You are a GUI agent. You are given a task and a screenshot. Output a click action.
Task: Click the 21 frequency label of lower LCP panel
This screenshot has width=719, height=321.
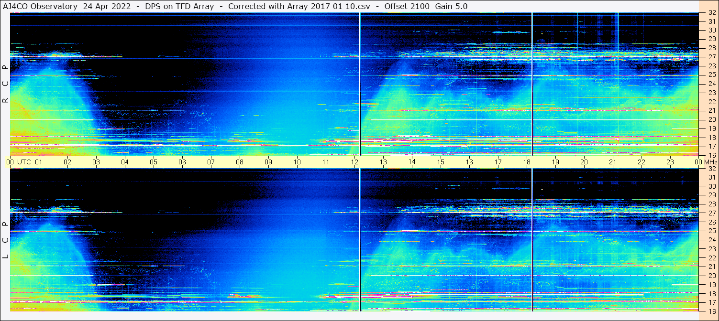click(x=712, y=267)
